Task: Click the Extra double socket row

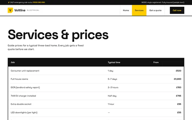Action: (96, 104)
